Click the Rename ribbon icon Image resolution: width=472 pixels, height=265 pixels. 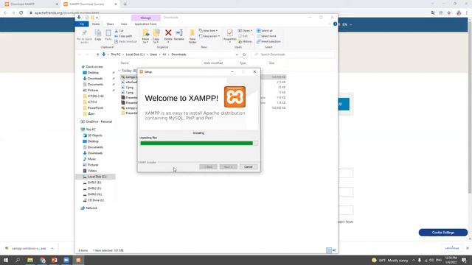tap(179, 35)
